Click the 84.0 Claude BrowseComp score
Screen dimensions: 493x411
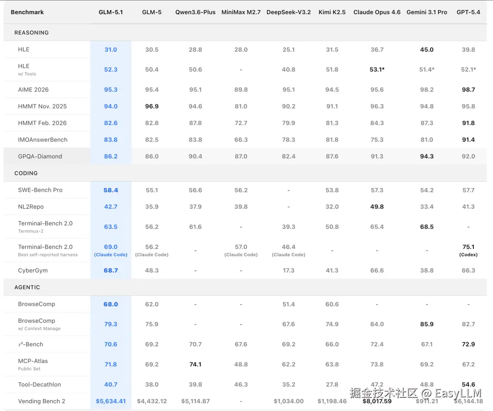(x=377, y=324)
